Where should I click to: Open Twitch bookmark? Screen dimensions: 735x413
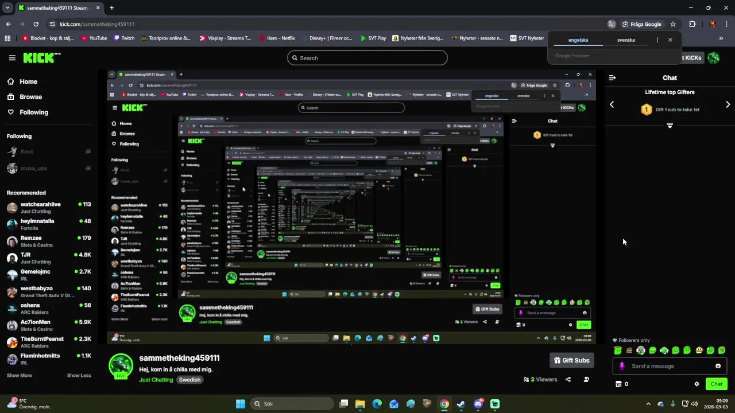click(x=124, y=38)
